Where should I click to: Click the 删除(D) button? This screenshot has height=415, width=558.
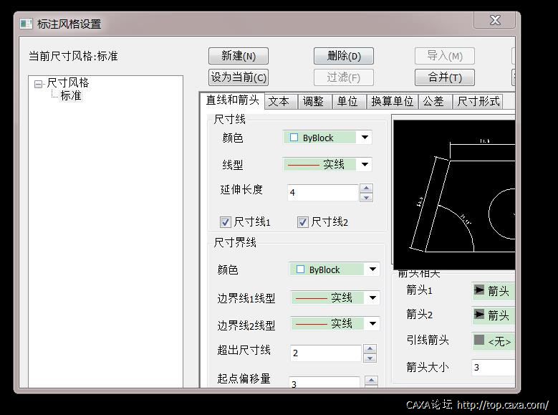click(x=344, y=56)
